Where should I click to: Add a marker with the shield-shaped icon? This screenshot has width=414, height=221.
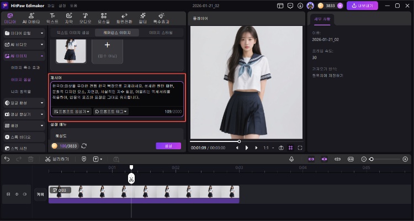coord(84,159)
